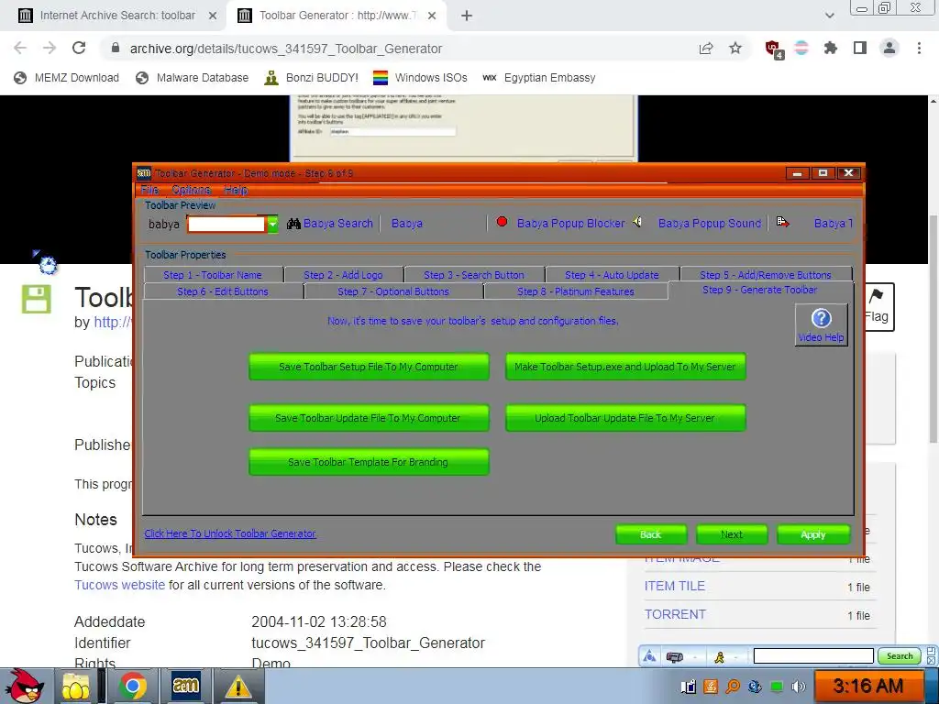939x704 pixels.
Task: Open Chrome three-dot menu
Action: 919,48
